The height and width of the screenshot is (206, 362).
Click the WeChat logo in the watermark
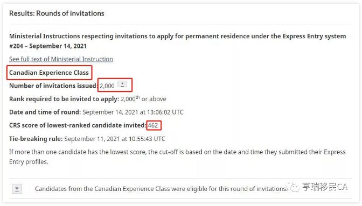tap(293, 187)
